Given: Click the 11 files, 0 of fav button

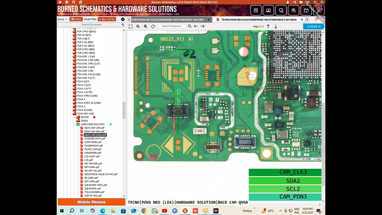Looking at the screenshot, I should 107,19.
